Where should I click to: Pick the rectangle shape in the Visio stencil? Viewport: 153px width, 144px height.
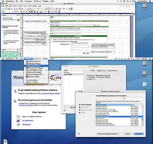4,55
